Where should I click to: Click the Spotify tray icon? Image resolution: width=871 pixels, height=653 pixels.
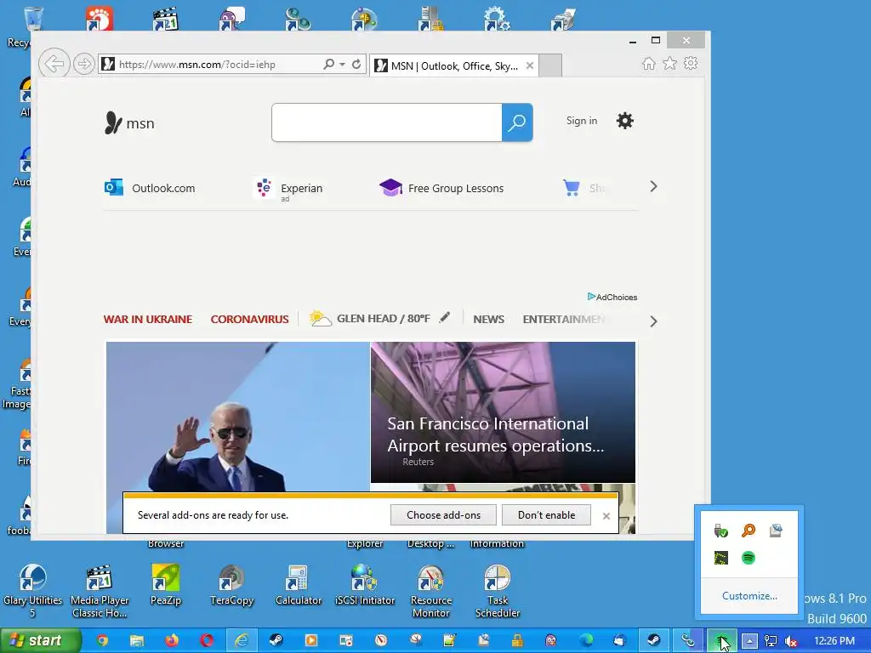click(749, 558)
